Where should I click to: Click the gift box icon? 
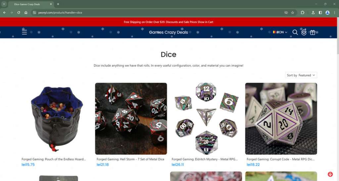(313, 32)
